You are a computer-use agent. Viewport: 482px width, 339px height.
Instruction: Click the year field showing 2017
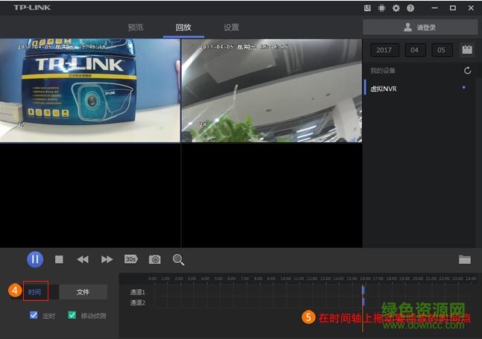(384, 50)
